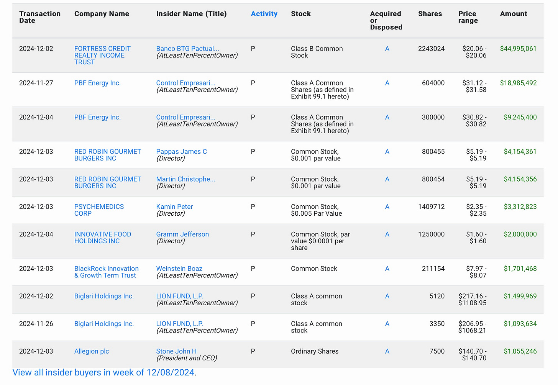Open PBF Energy Inc. link dated 2024-11-27

coord(97,83)
